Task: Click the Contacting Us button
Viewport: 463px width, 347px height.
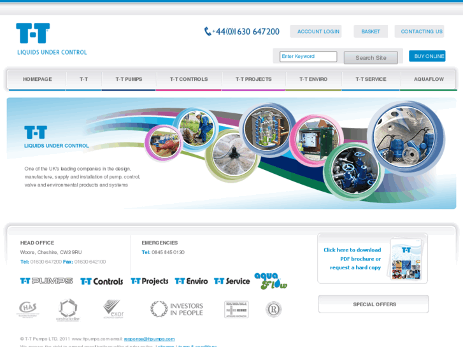Action: click(419, 31)
